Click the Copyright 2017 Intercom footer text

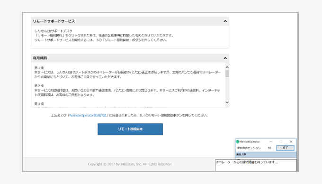point(130,164)
